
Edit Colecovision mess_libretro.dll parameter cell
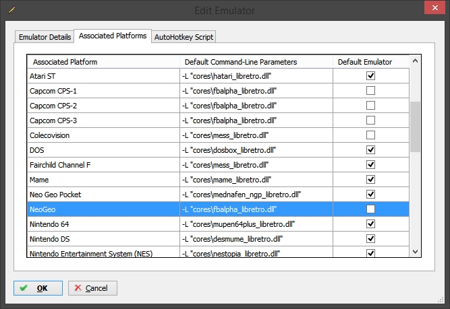point(256,135)
